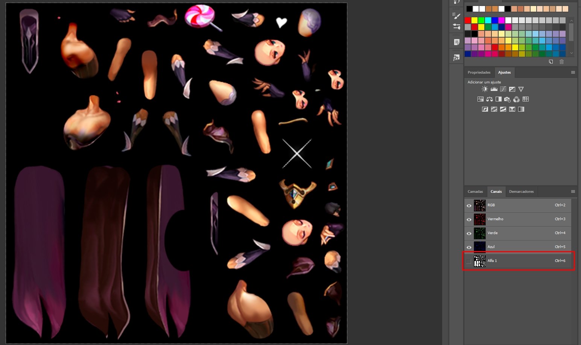
Task: Add a Color Lookup adjustment
Action: [x=526, y=99]
